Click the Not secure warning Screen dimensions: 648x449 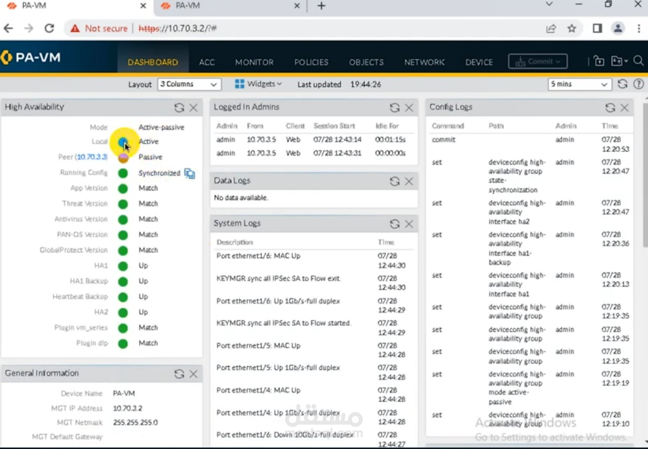click(99, 28)
